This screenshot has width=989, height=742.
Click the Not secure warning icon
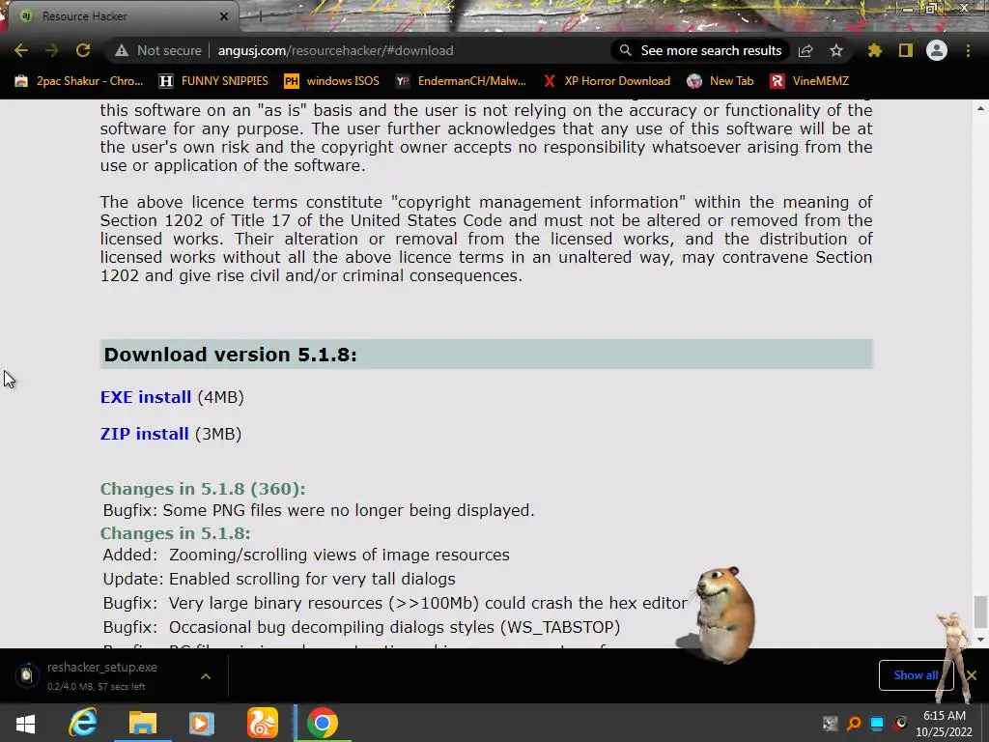(x=122, y=50)
